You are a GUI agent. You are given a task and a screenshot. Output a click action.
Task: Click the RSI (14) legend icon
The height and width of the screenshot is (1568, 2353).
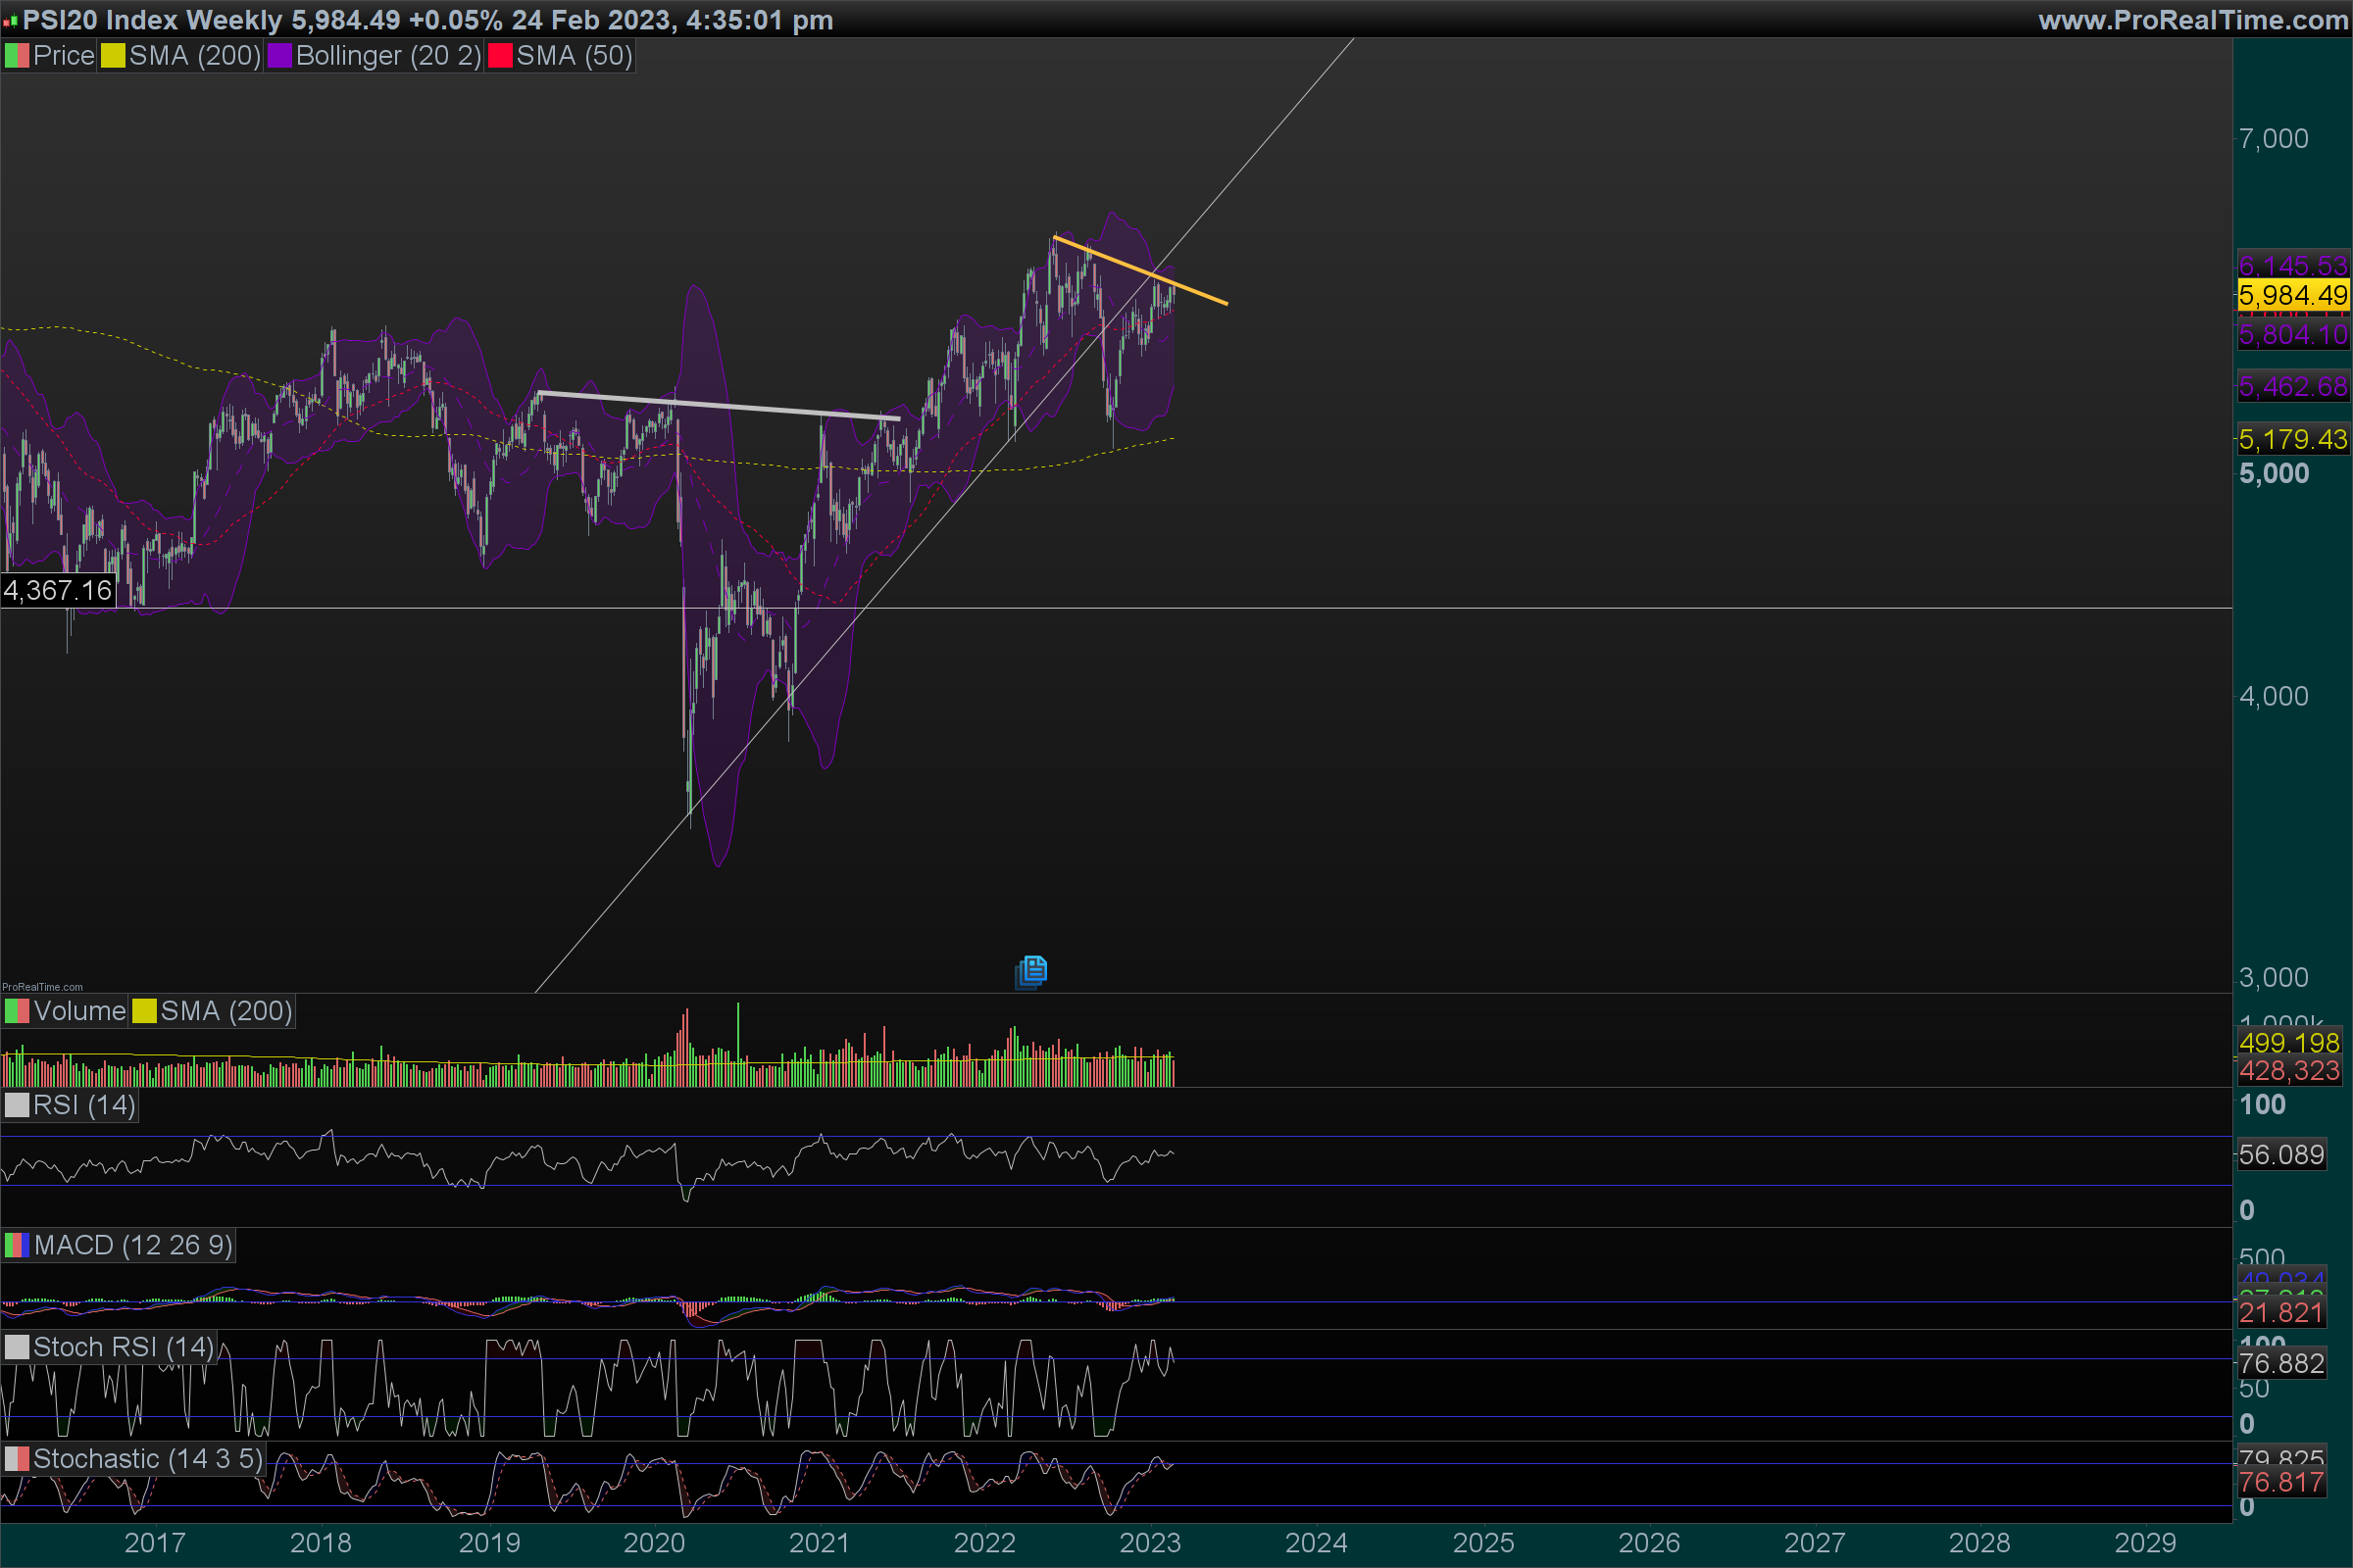point(16,1105)
